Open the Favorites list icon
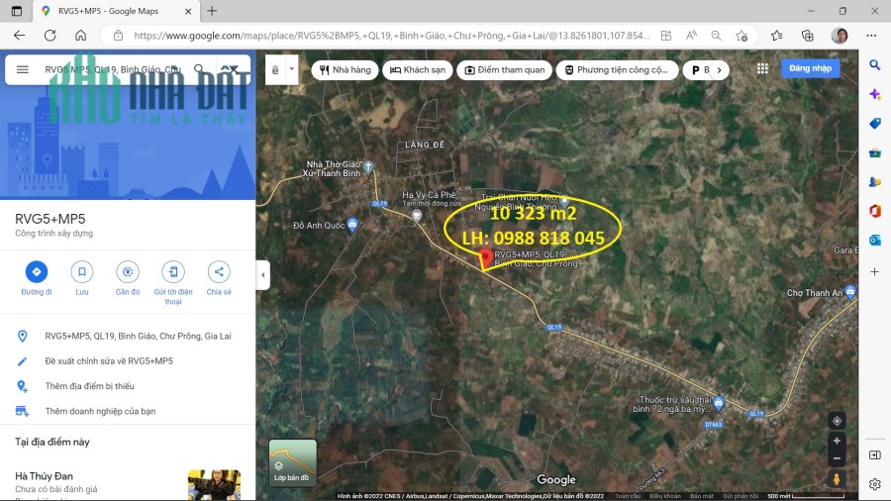 [777, 36]
